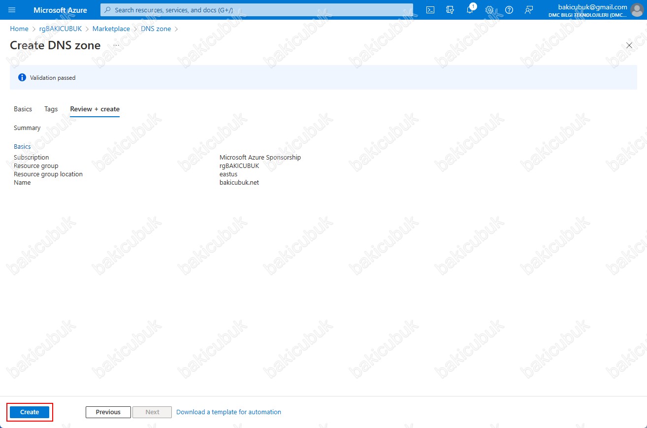Click the Microsoft Azure Sponsorship value
Image resolution: width=647 pixels, height=428 pixels.
pyautogui.click(x=260, y=158)
